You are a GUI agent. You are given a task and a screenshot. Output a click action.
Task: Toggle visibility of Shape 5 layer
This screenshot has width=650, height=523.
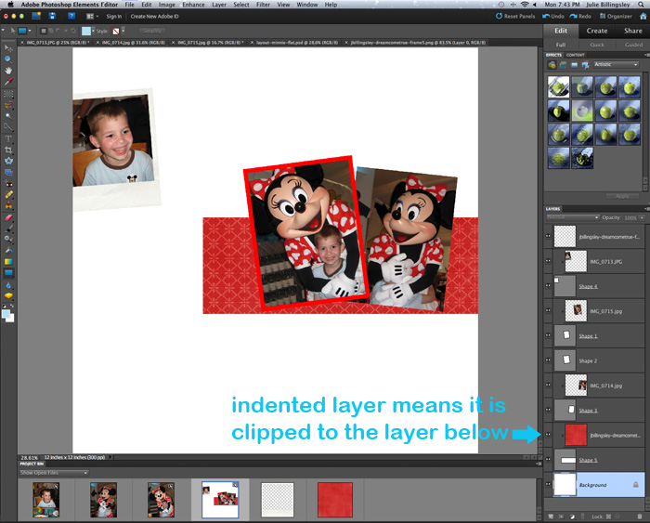click(x=548, y=459)
